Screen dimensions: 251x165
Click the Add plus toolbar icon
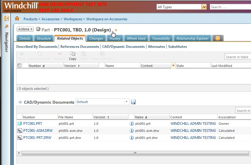point(22,54)
